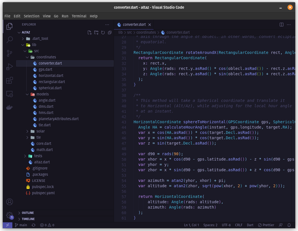Click the Prettier status bar button
The image size is (298, 231).
266,225
